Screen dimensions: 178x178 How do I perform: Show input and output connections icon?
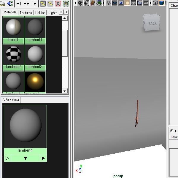(26, 4)
